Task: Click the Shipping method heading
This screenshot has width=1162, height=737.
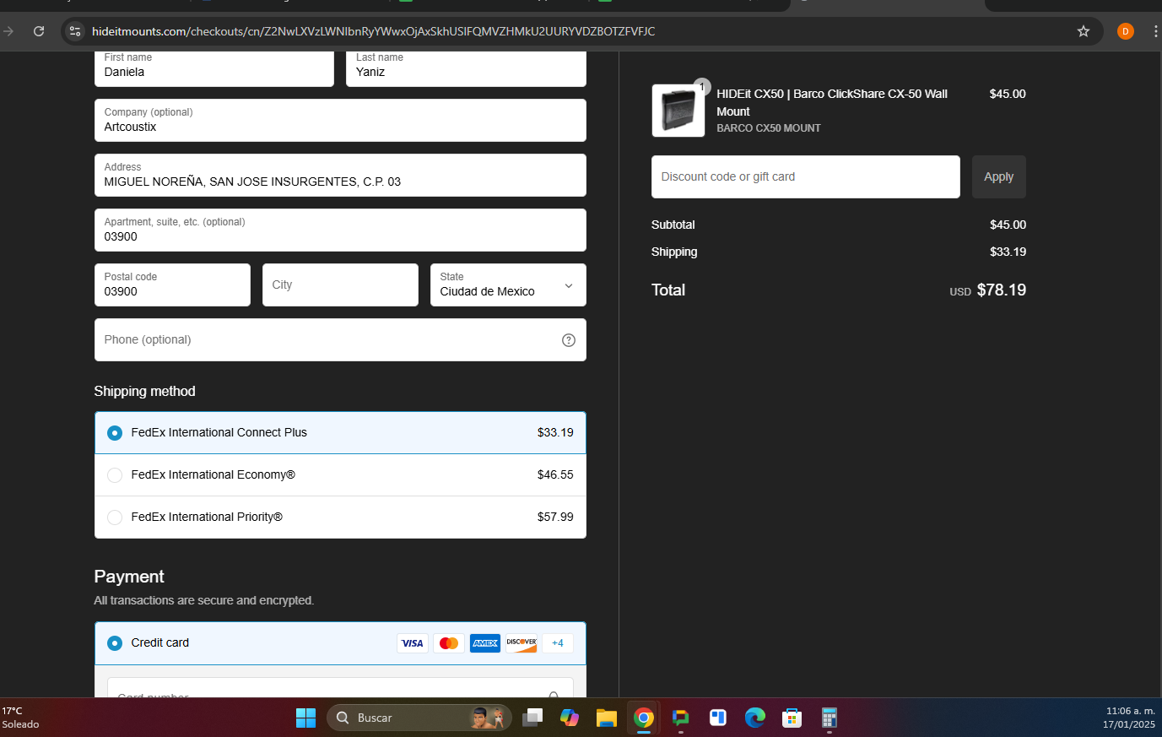Action: [x=144, y=392]
